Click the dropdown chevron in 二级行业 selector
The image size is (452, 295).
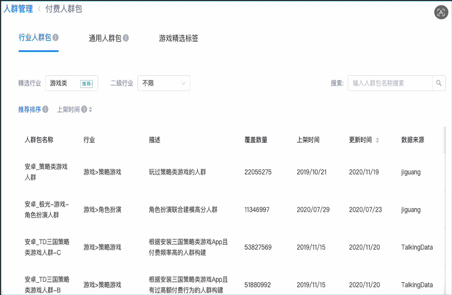tap(183, 83)
